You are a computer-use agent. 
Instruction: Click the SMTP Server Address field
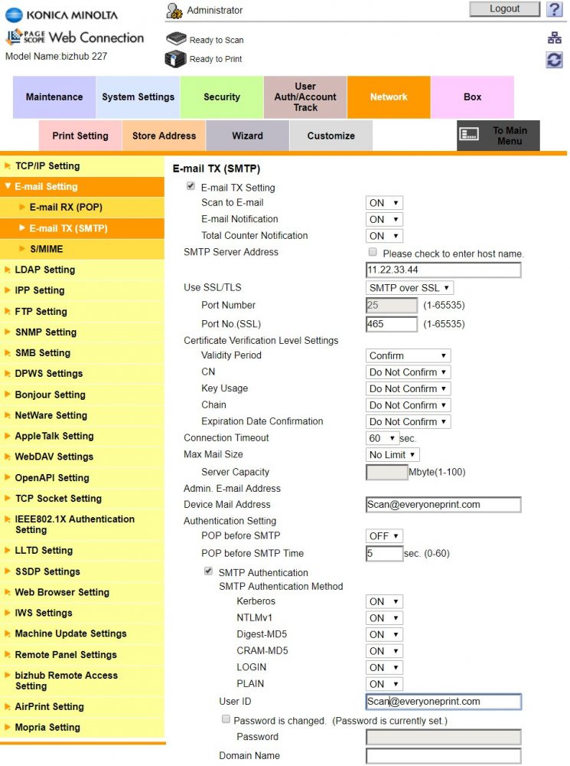443,270
